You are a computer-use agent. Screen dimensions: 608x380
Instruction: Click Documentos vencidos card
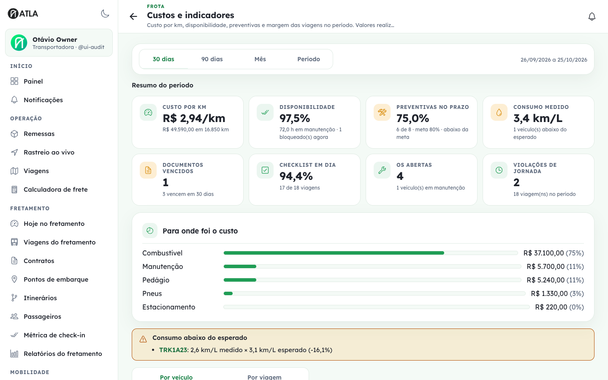[187, 179]
